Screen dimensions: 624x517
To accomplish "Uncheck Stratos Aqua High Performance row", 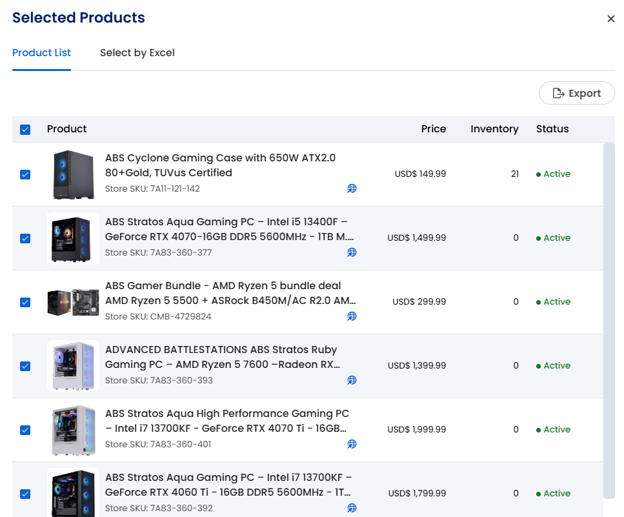I will click(25, 431).
